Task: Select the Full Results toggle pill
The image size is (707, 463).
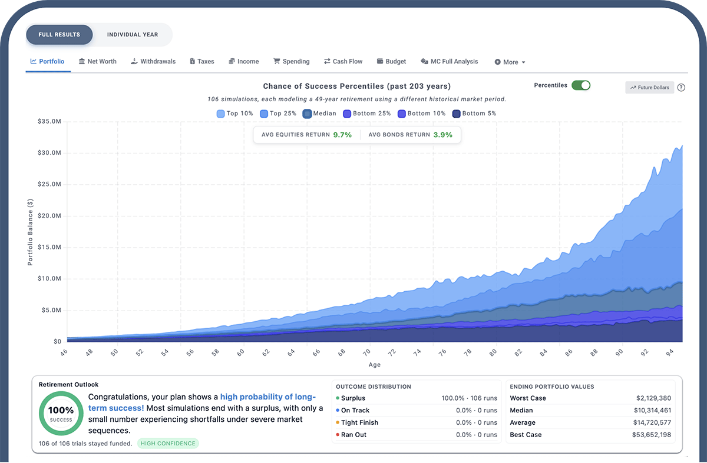Action: (x=59, y=35)
